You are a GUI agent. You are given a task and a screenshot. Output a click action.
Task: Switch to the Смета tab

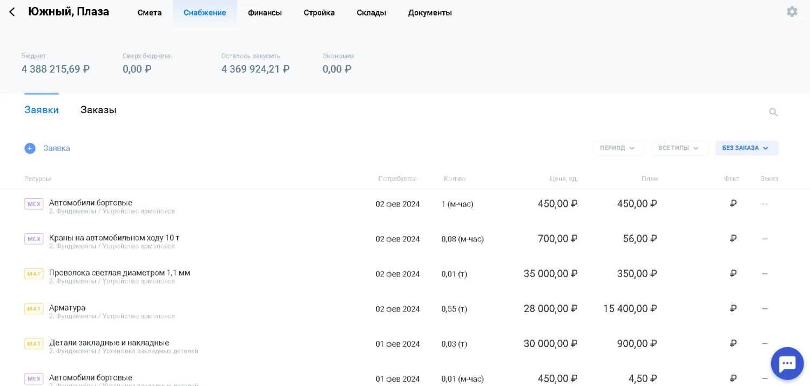150,12
